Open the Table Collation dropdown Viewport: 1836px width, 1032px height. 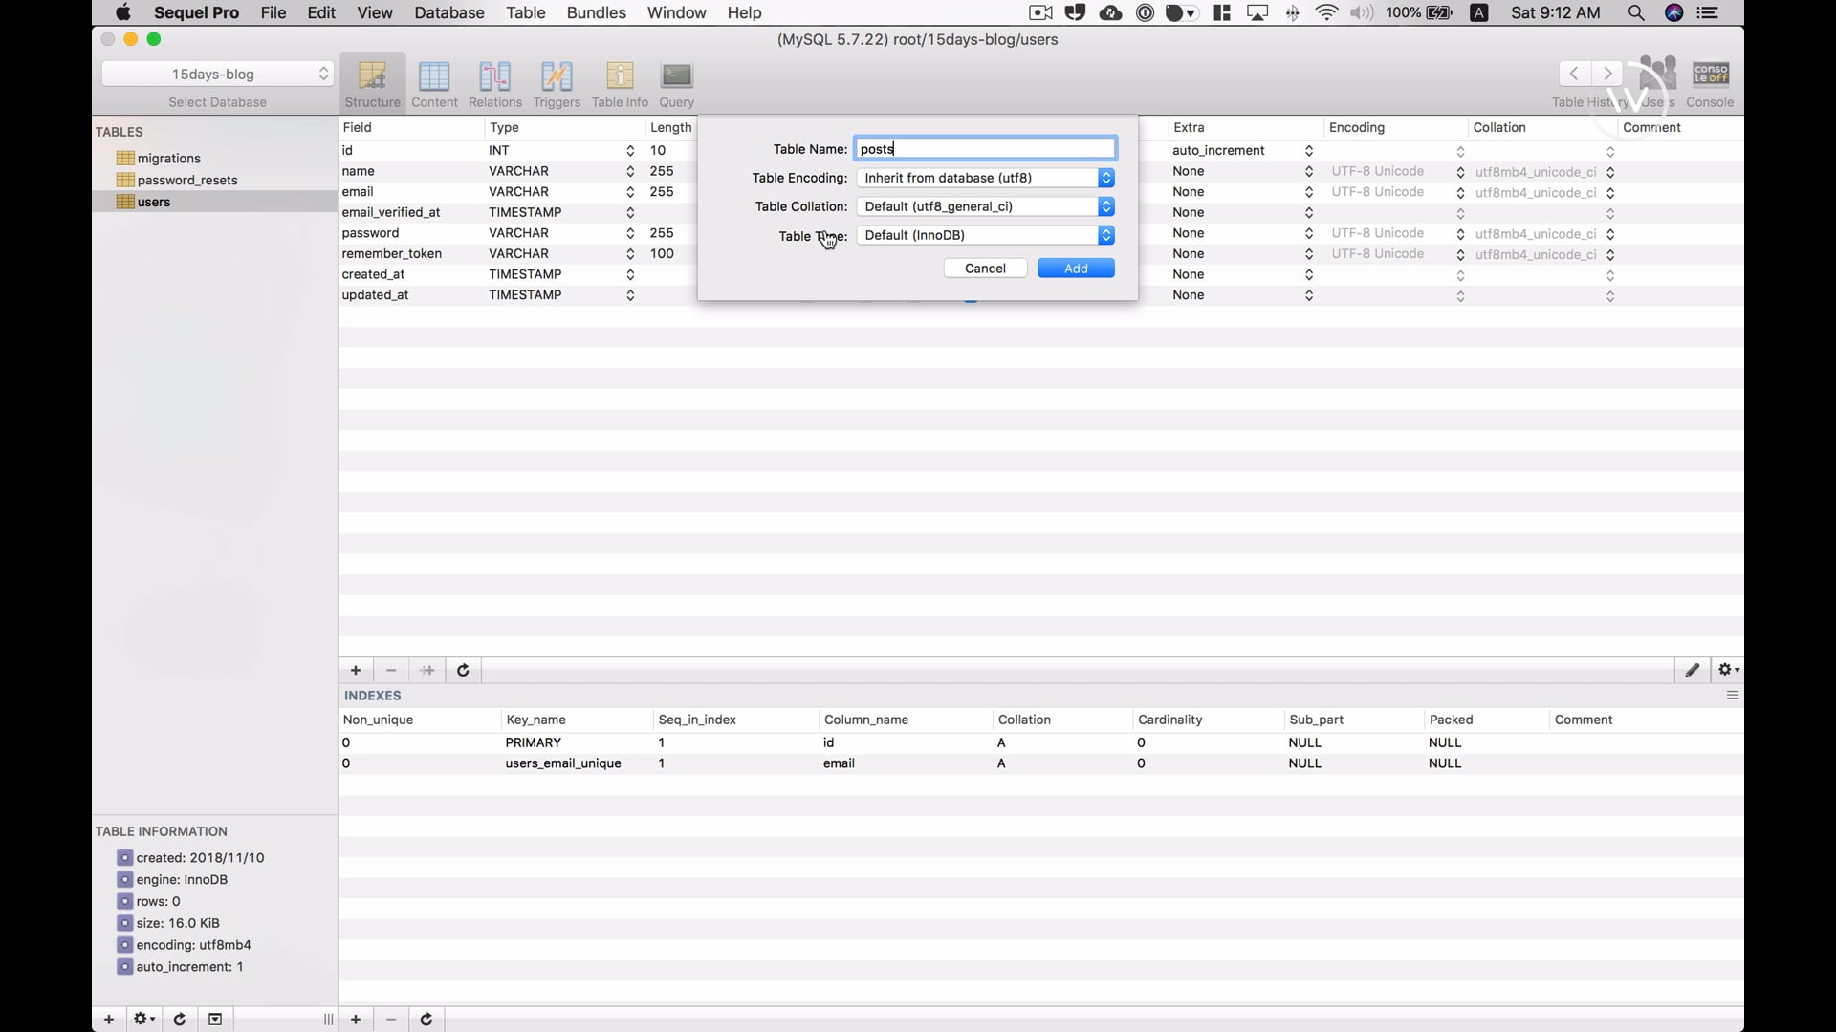(x=986, y=206)
